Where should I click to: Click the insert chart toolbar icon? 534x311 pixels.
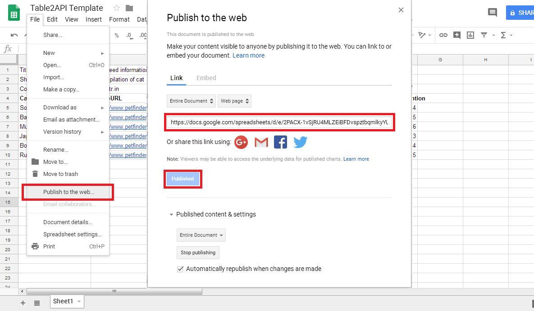(x=470, y=35)
